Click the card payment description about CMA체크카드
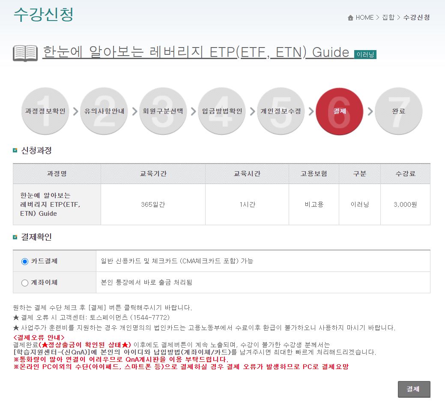 [177, 261]
